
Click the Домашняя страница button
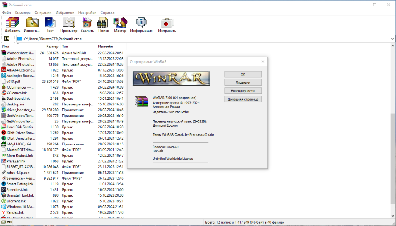[243, 99]
